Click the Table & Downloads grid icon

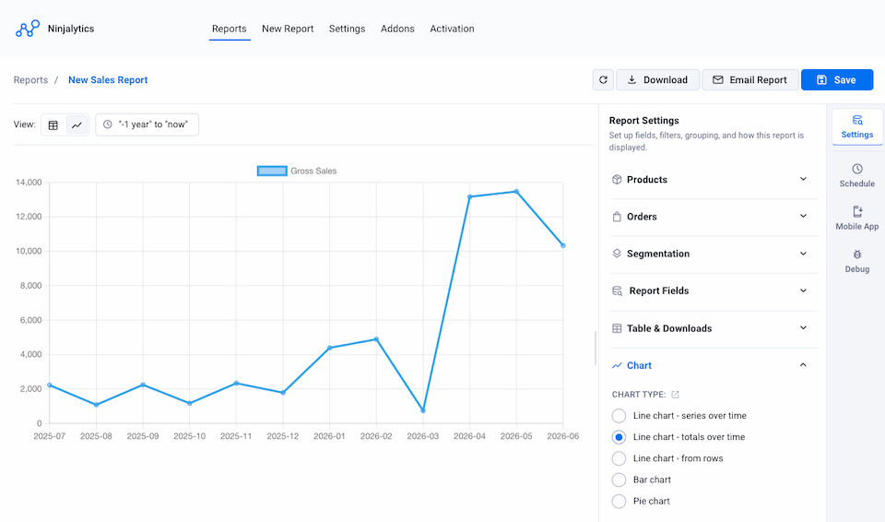[617, 328]
